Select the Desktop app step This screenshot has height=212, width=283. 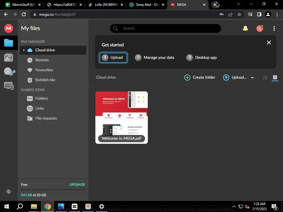tap(201, 57)
